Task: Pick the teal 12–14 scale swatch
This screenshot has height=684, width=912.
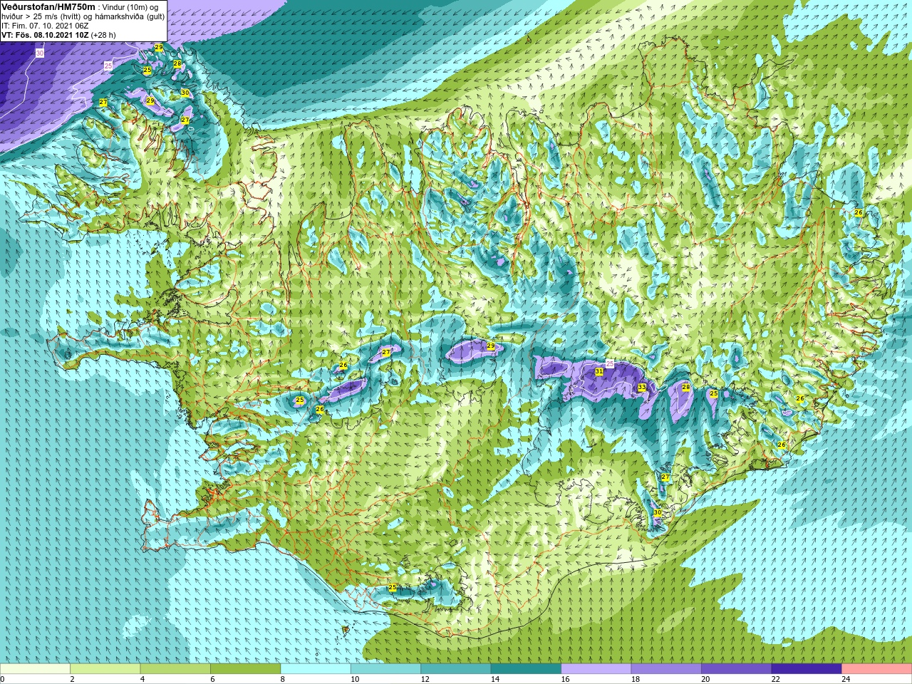Action: (456, 669)
